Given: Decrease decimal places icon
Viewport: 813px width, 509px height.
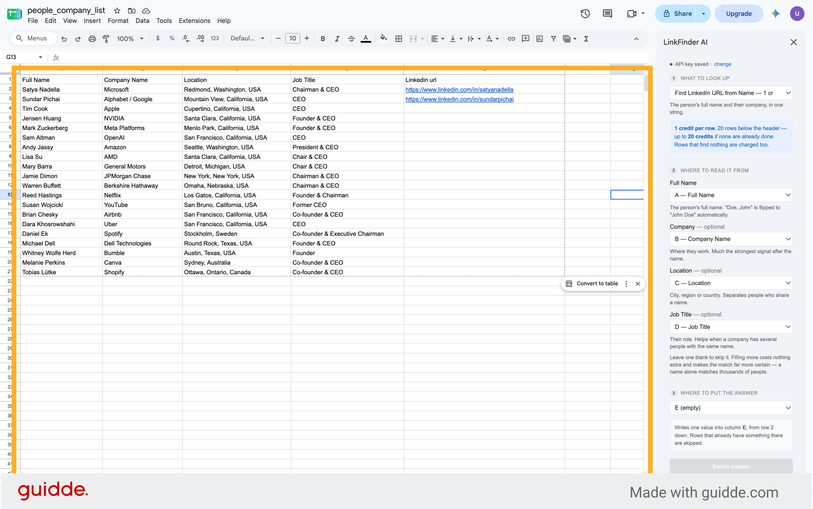Looking at the screenshot, I should pos(185,38).
